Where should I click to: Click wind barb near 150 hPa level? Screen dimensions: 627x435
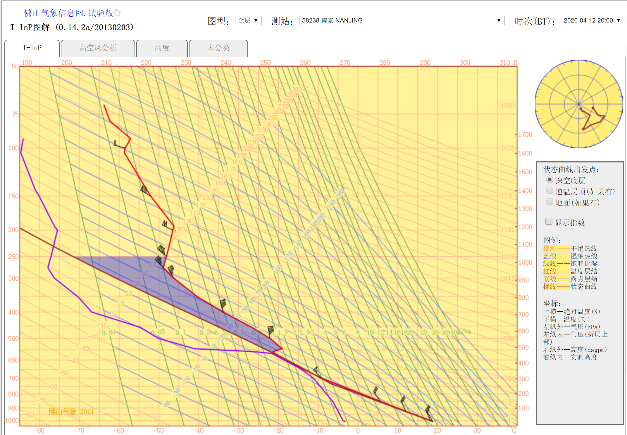(145, 191)
